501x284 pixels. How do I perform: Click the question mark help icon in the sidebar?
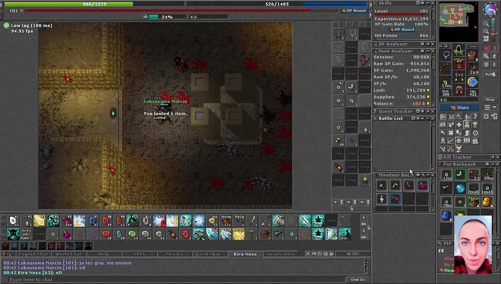(x=475, y=117)
